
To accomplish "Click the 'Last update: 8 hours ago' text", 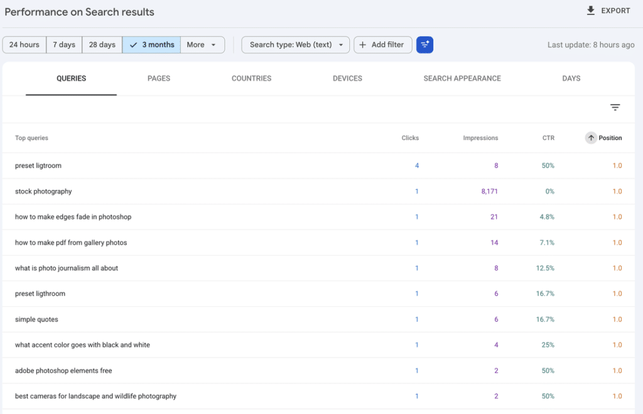I will (x=591, y=45).
